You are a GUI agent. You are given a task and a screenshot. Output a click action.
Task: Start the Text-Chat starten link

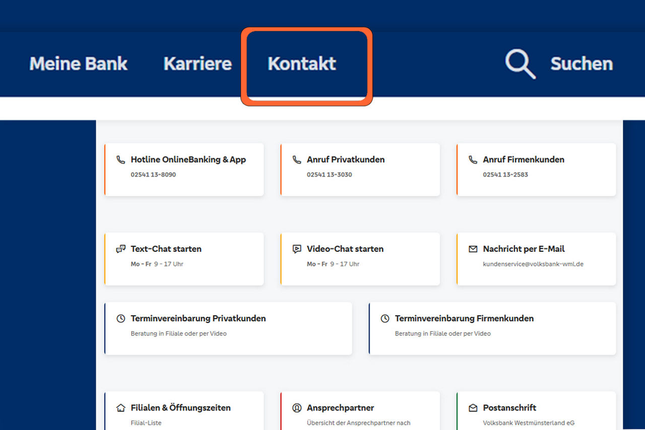(x=166, y=249)
